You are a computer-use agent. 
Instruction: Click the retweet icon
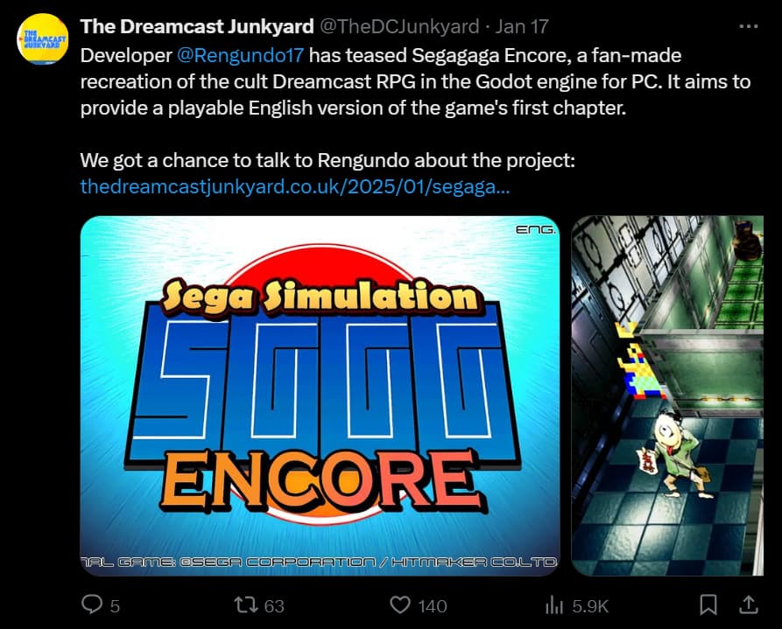246,605
